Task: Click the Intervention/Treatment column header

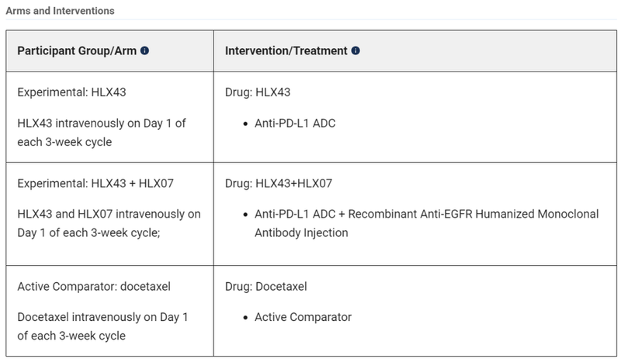Action: (286, 51)
